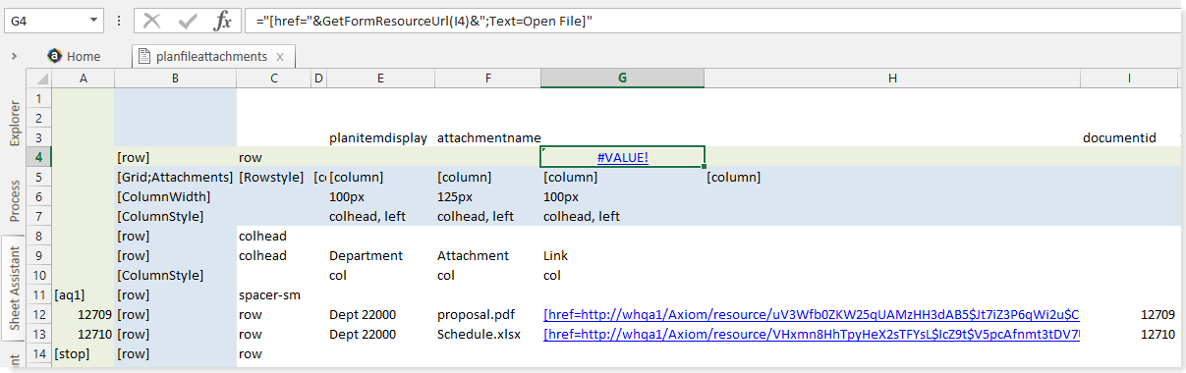Click the Enter formula checkmark icon
1186x373 pixels.
[188, 20]
